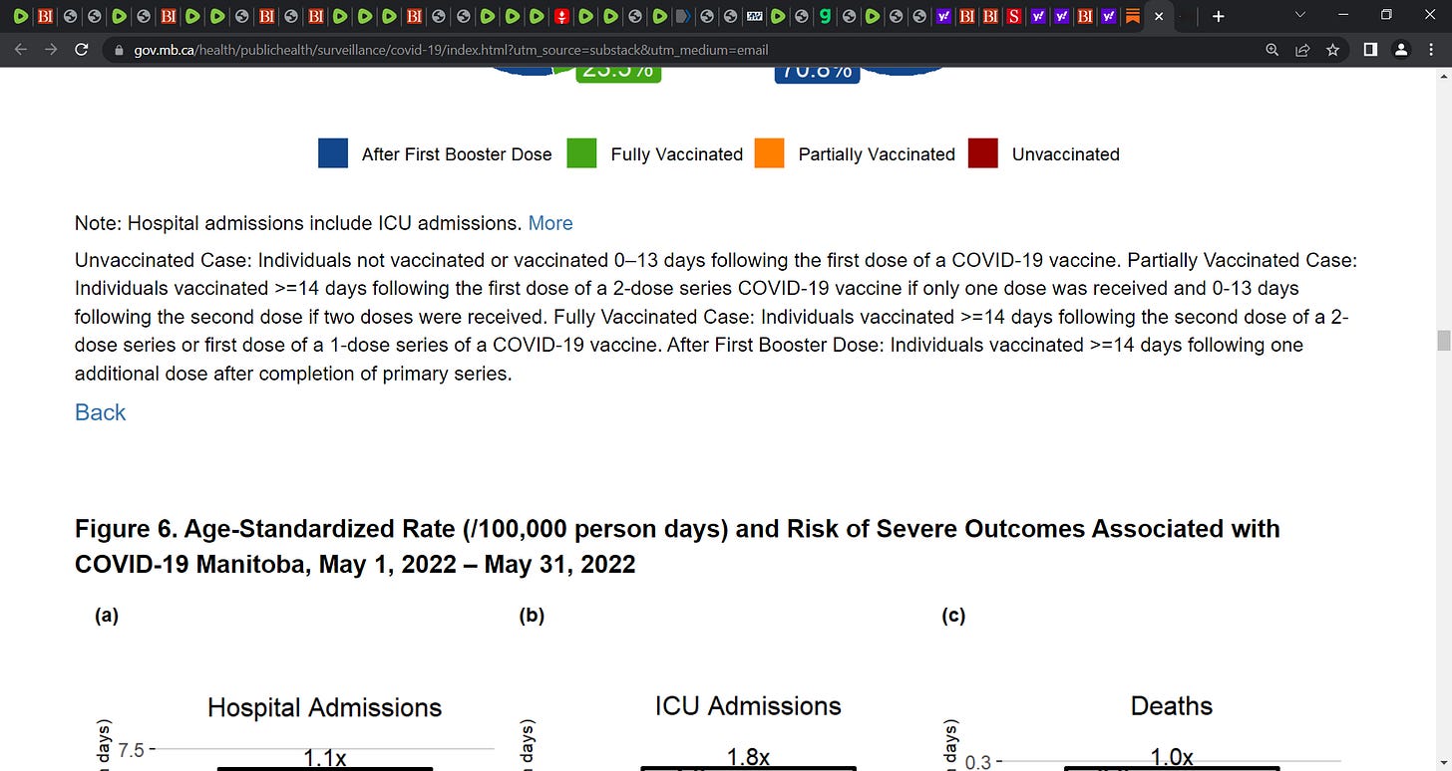This screenshot has width=1452, height=771.
Task: Open the 'More' link after the note
Action: tap(550, 223)
